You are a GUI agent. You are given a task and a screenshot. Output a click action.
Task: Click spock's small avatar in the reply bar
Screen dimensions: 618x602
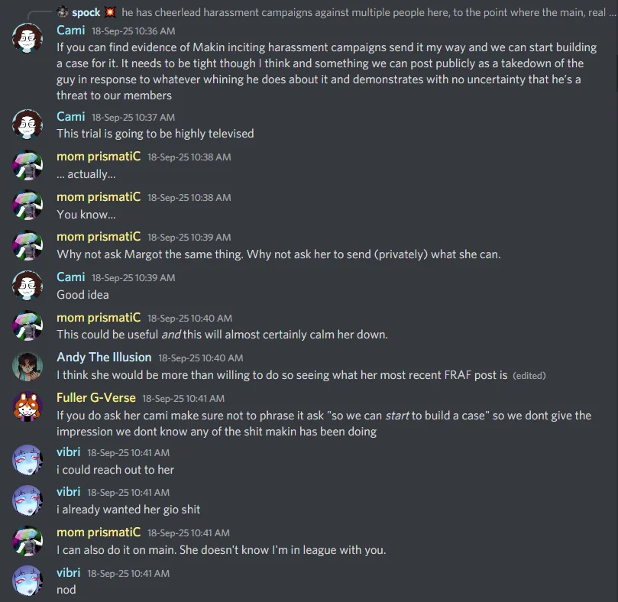tap(63, 13)
